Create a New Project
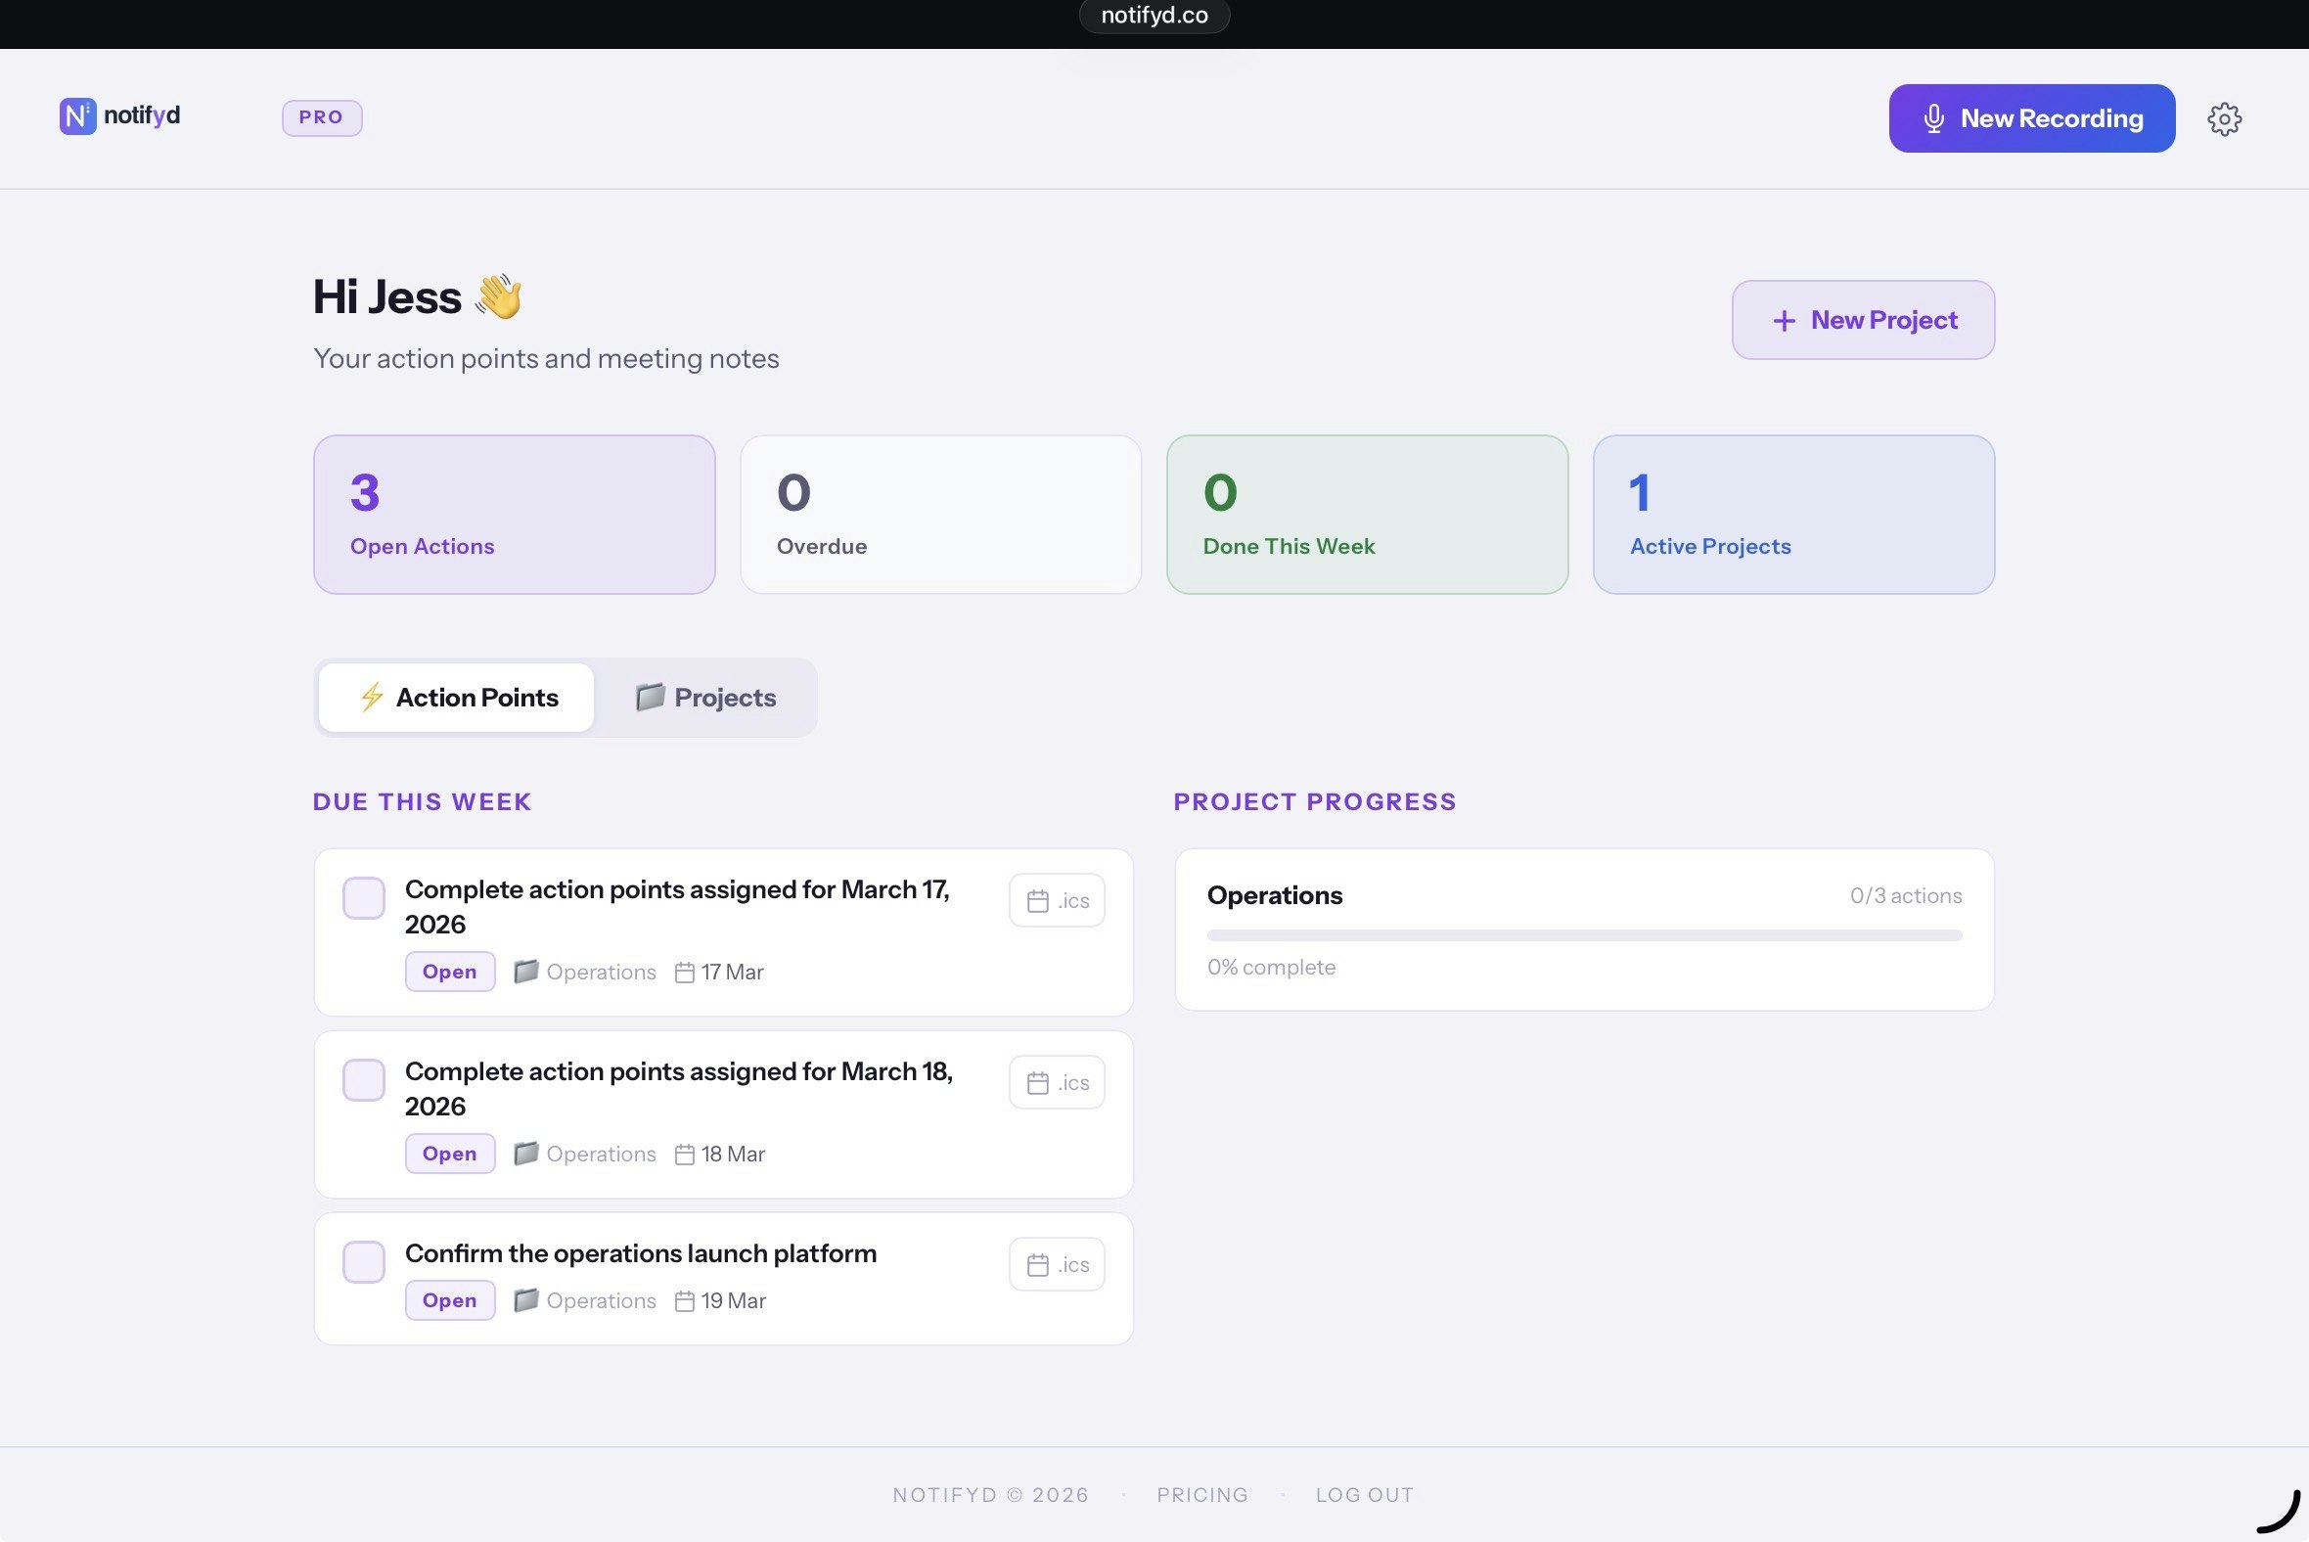Screen dimensions: 2309x1542 [x=1863, y=320]
